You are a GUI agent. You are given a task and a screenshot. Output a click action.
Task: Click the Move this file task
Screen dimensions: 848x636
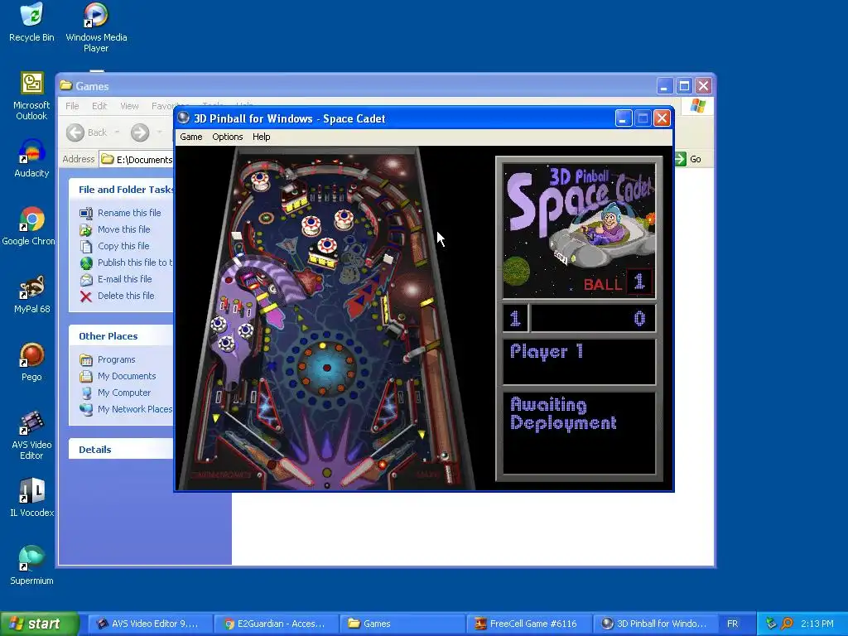pos(124,229)
